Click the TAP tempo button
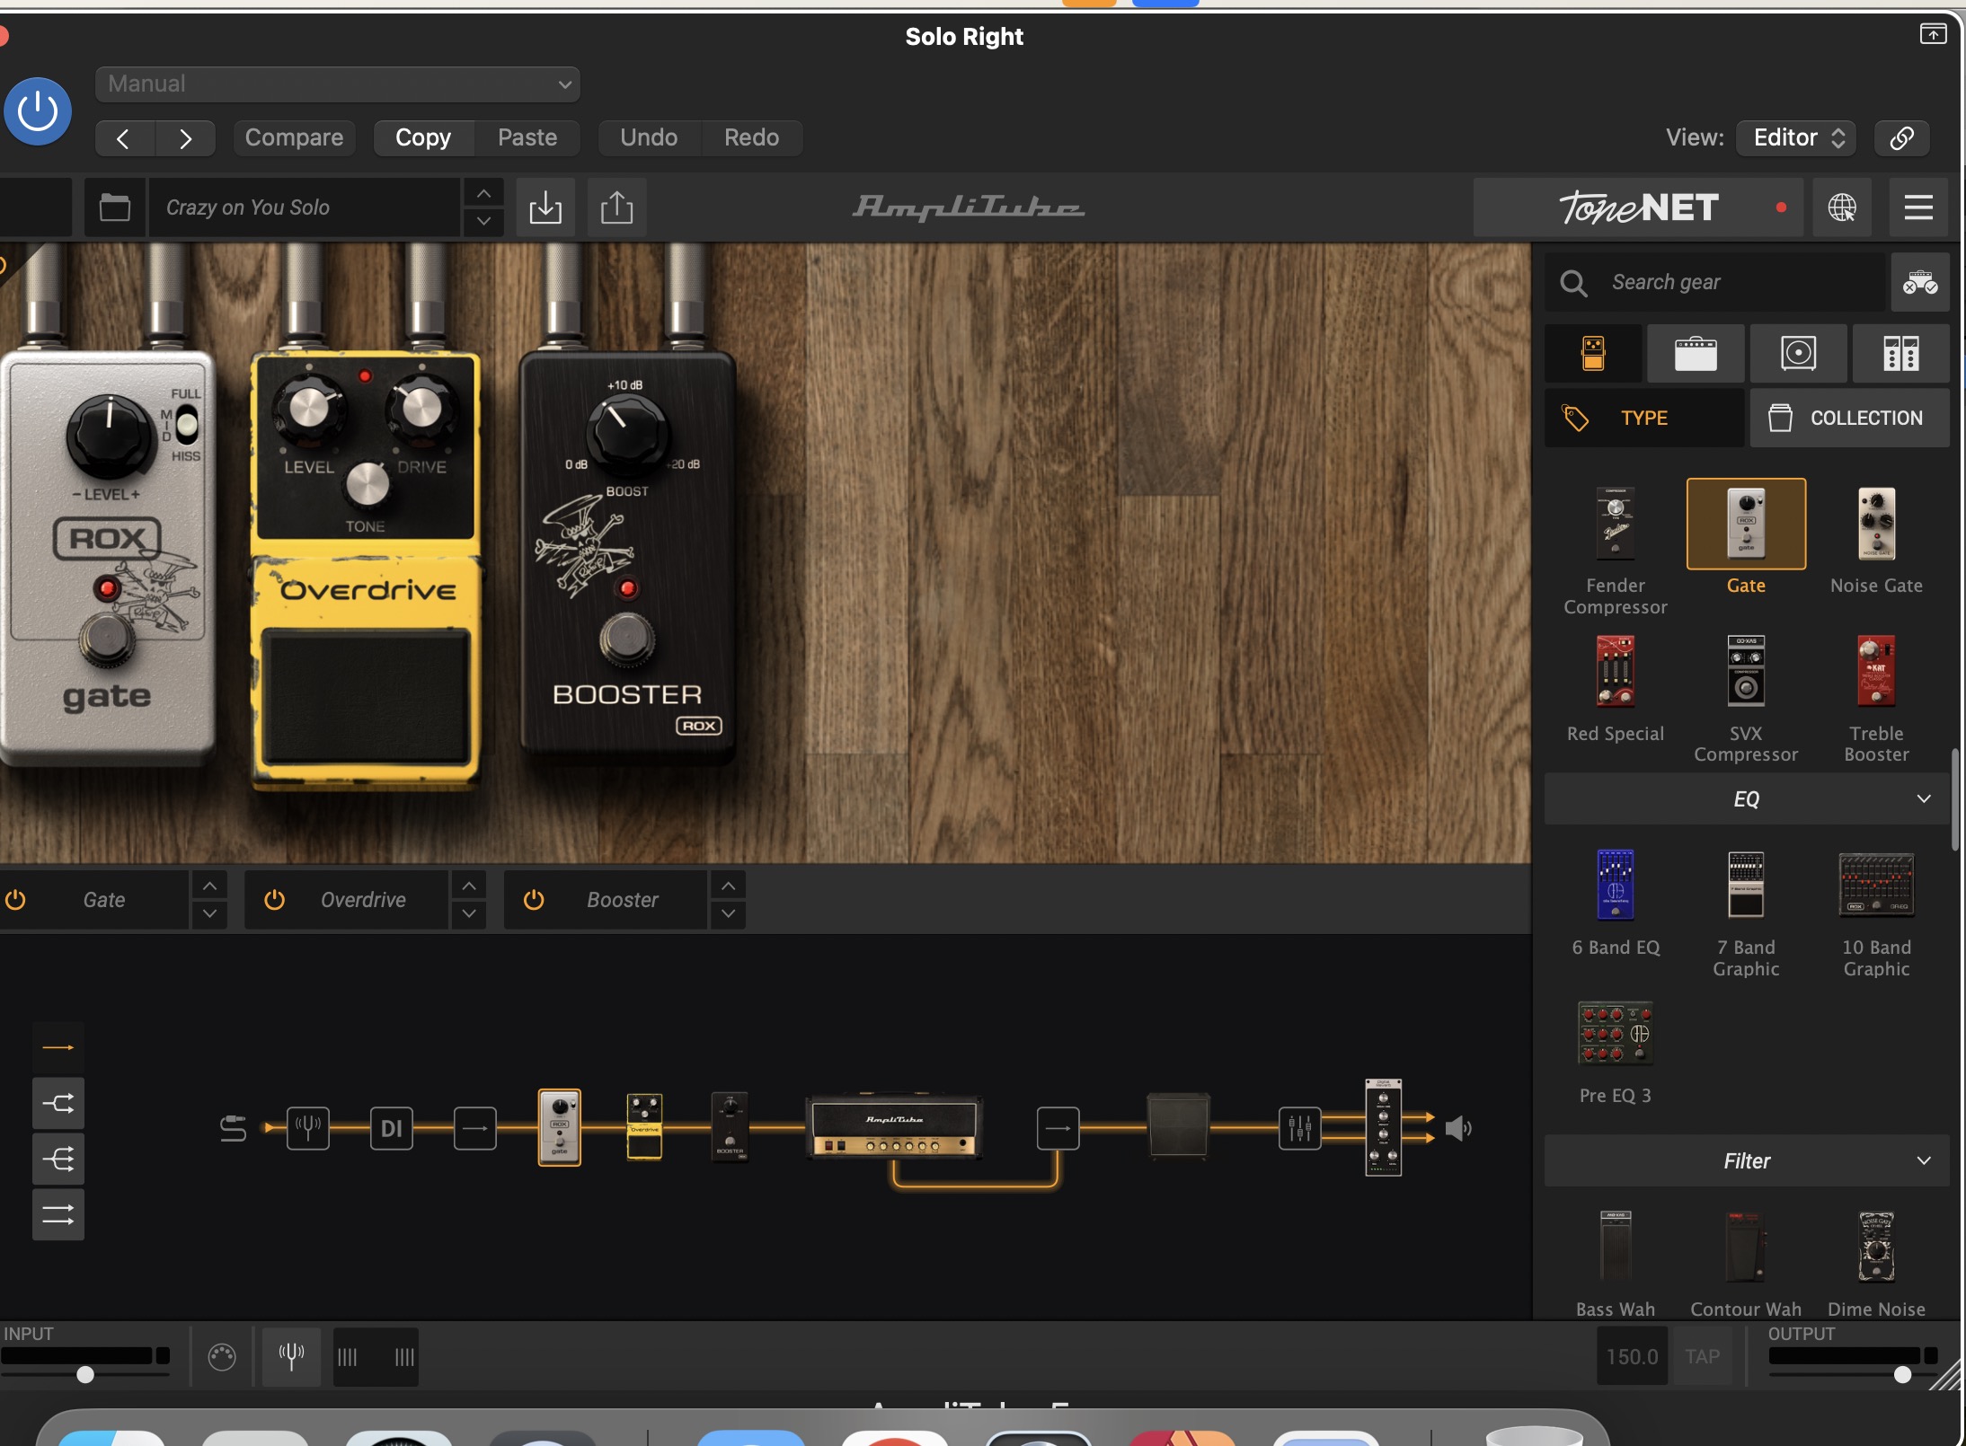The image size is (1966, 1446). click(1702, 1356)
